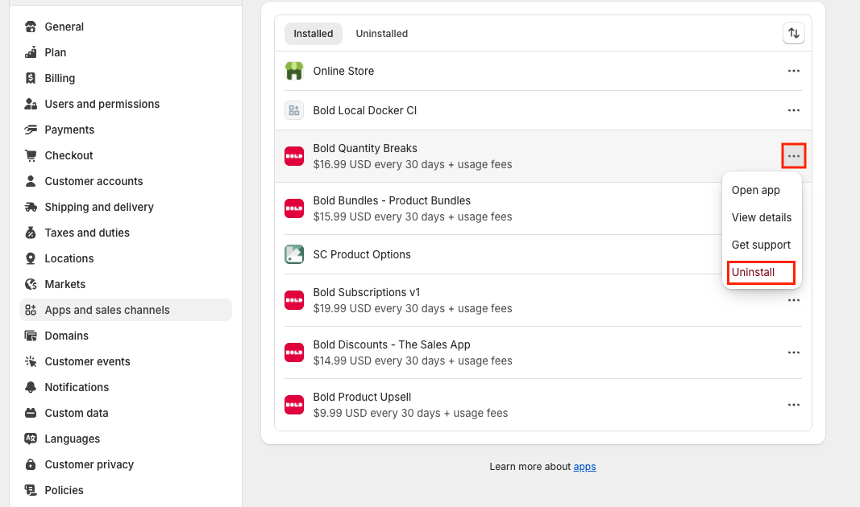Viewport: 860px width, 507px height.
Task: Click the Bold Subscriptions v1 red logo
Action: [294, 300]
